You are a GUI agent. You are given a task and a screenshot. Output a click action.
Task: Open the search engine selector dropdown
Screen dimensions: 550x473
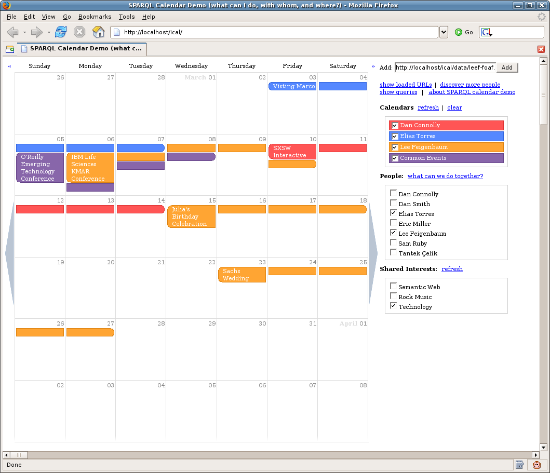coord(487,32)
